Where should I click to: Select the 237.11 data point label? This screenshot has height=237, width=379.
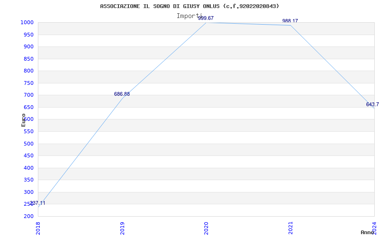pos(37,203)
